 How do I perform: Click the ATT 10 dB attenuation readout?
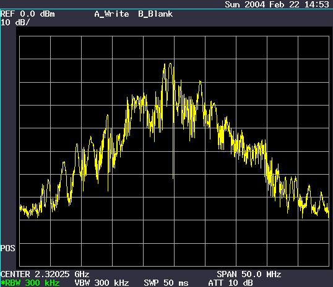pos(230,283)
